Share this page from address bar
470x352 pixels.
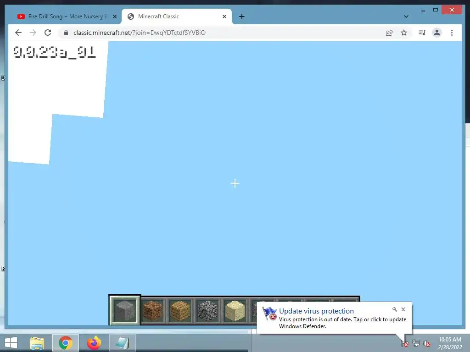click(389, 33)
